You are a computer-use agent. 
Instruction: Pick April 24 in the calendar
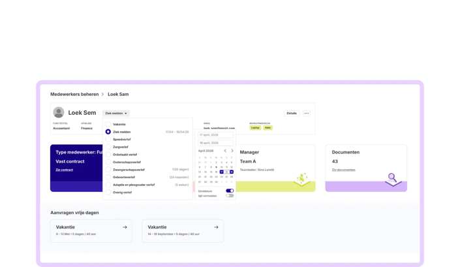coord(221,177)
